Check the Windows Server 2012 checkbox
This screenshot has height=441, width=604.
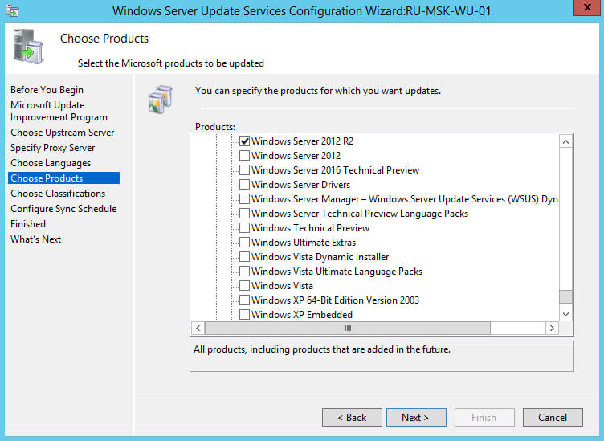coord(244,156)
